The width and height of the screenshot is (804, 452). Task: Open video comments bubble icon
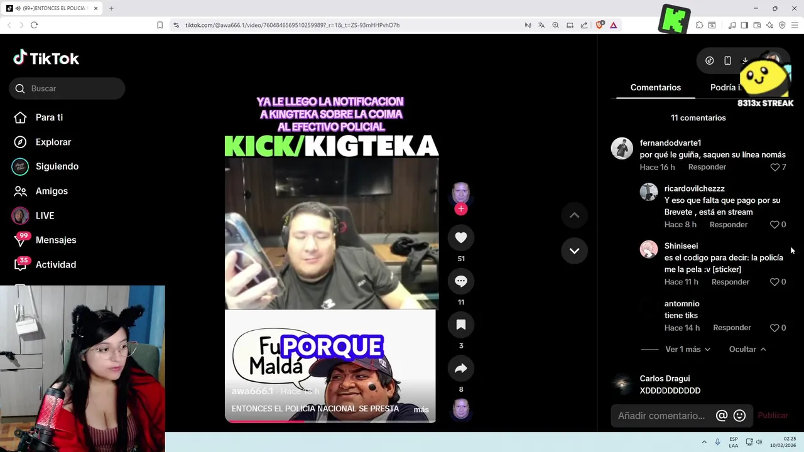[x=461, y=281]
